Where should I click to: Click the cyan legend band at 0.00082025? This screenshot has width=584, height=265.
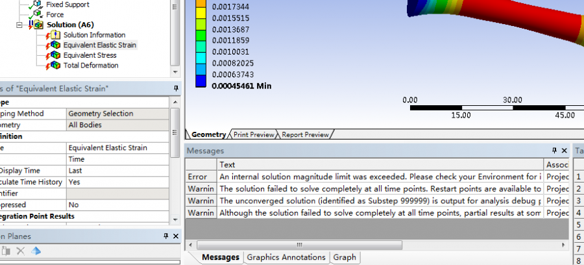coord(201,58)
